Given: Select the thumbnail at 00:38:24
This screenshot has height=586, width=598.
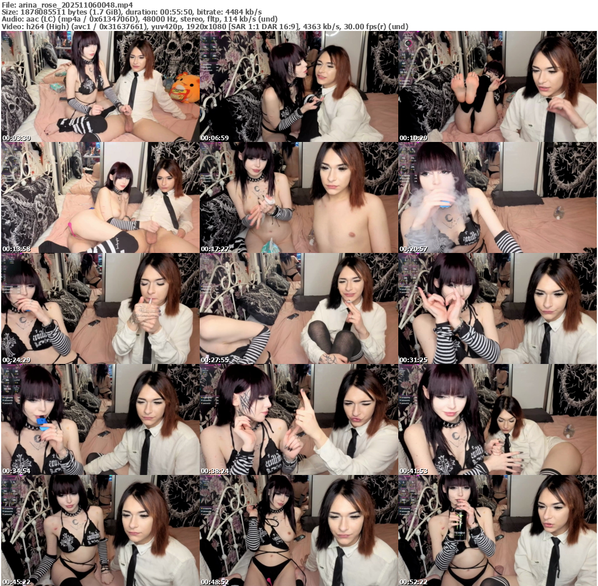Looking at the screenshot, I should pyautogui.click(x=298, y=419).
